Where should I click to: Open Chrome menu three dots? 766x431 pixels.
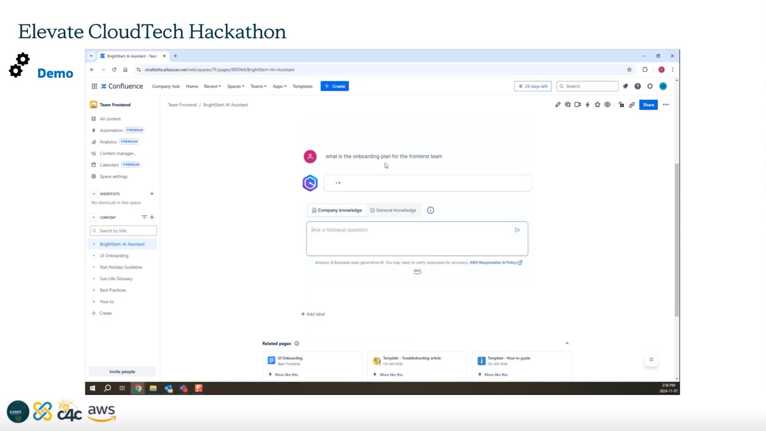click(x=673, y=69)
